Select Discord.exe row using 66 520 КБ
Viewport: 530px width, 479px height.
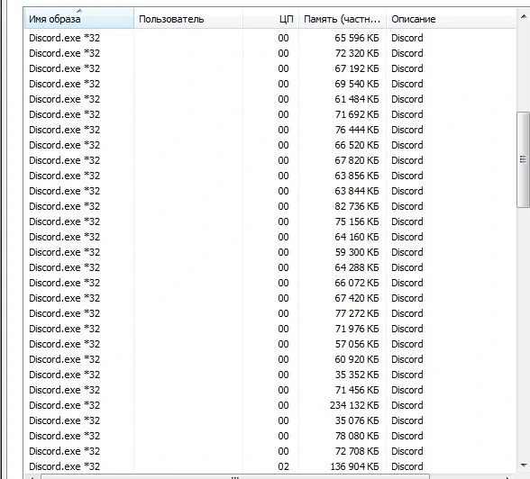point(270,145)
